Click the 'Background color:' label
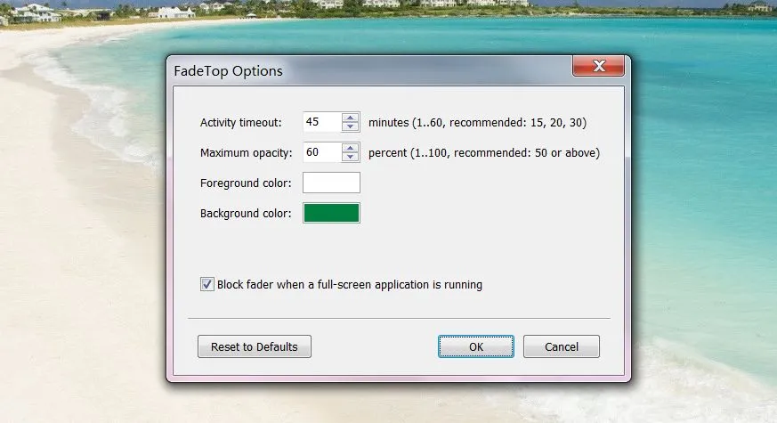The width and height of the screenshot is (777, 423). 246,213
